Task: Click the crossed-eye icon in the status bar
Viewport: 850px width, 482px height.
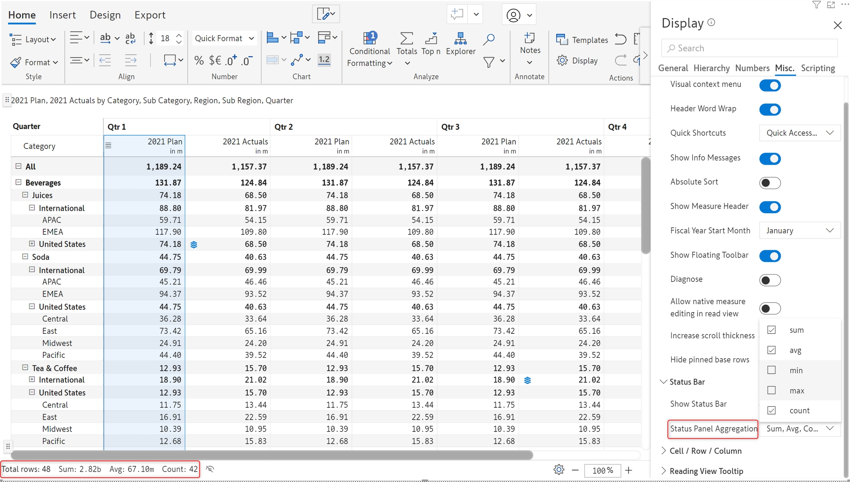Action: pos(210,469)
